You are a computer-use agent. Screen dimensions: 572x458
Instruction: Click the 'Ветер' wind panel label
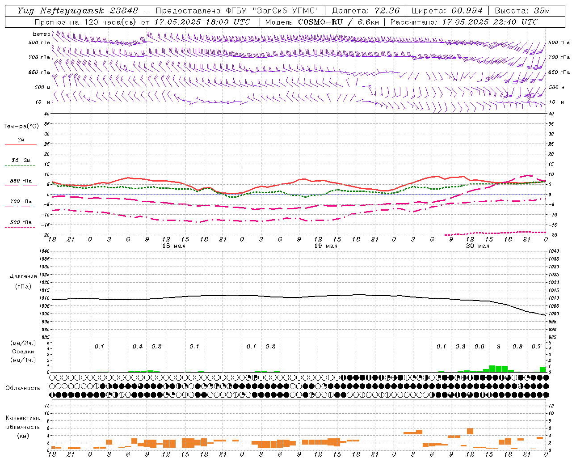tap(42, 34)
